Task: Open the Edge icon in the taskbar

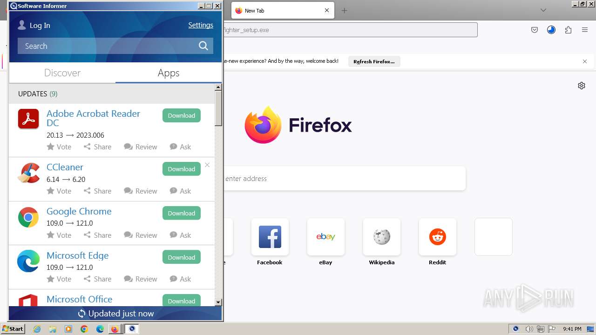Action: click(100, 329)
